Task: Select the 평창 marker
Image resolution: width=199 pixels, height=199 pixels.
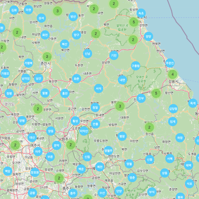Action: [122, 136]
